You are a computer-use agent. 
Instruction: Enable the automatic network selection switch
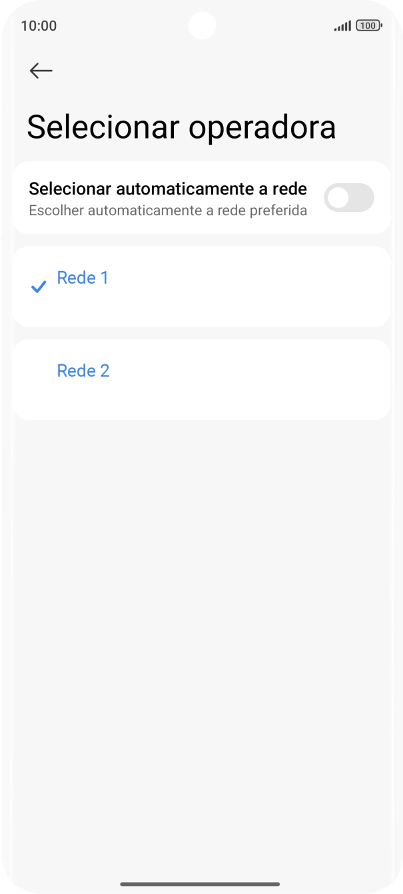coord(348,198)
